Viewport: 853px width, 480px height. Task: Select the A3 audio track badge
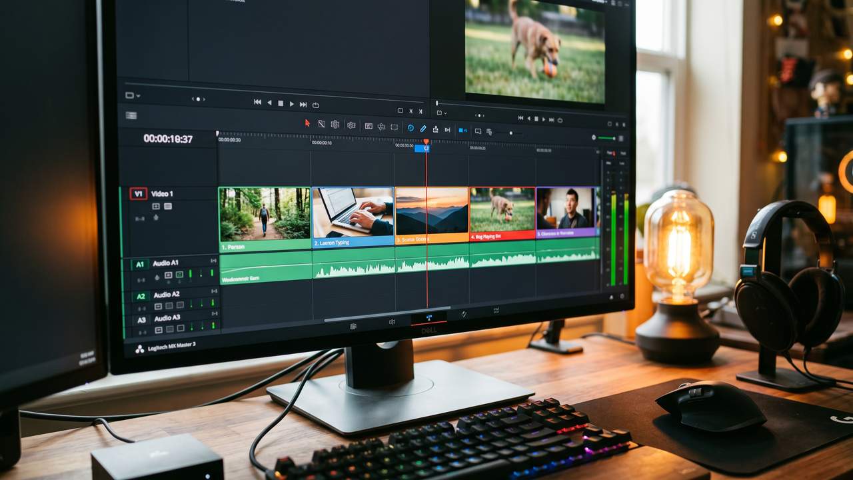[141, 320]
